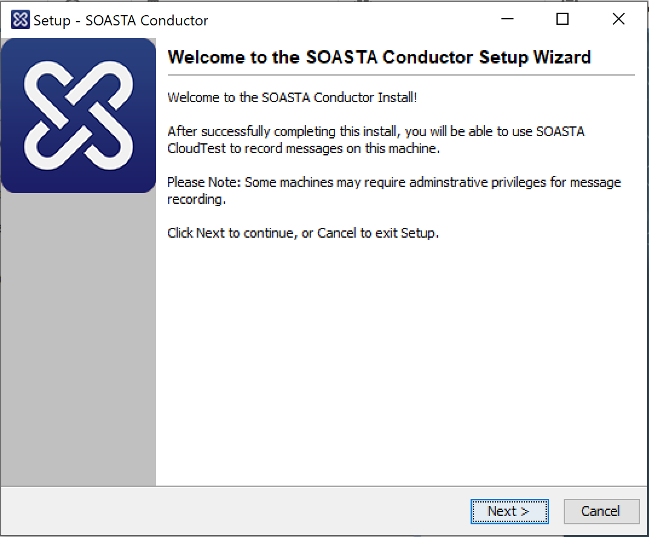Select the "Welcome to the SOASTA Conductor Install!" line
649x537 pixels.
pyautogui.click(x=292, y=97)
